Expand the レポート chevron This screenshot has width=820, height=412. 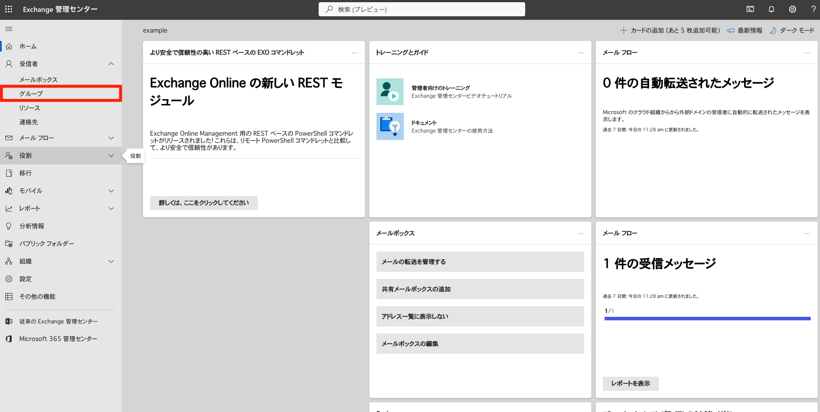pyautogui.click(x=111, y=208)
